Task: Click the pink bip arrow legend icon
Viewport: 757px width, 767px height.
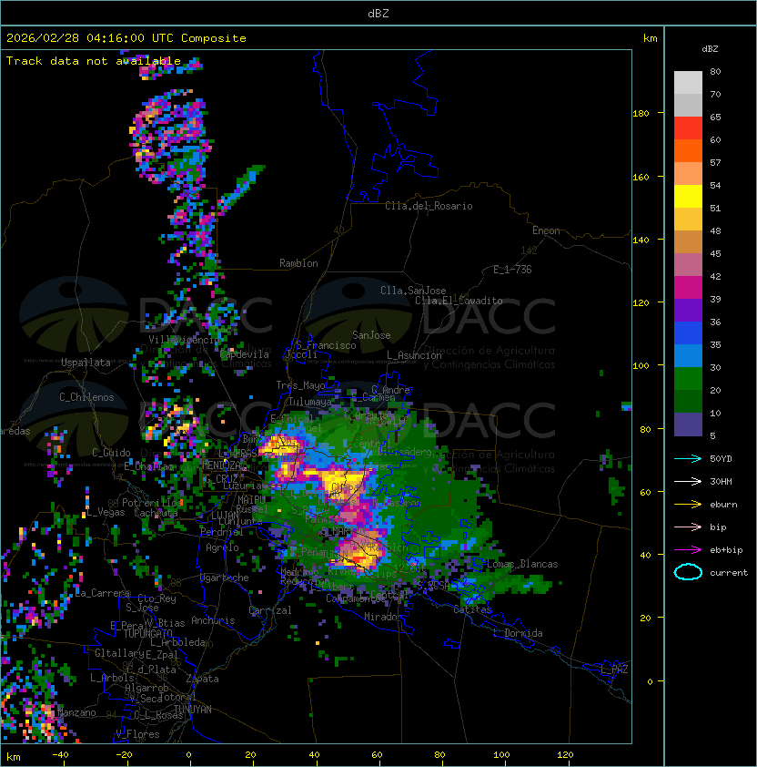Action: tap(688, 527)
